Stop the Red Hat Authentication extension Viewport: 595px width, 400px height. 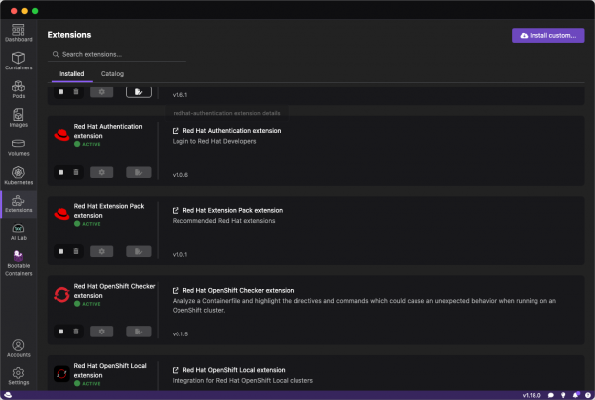[x=60, y=172]
